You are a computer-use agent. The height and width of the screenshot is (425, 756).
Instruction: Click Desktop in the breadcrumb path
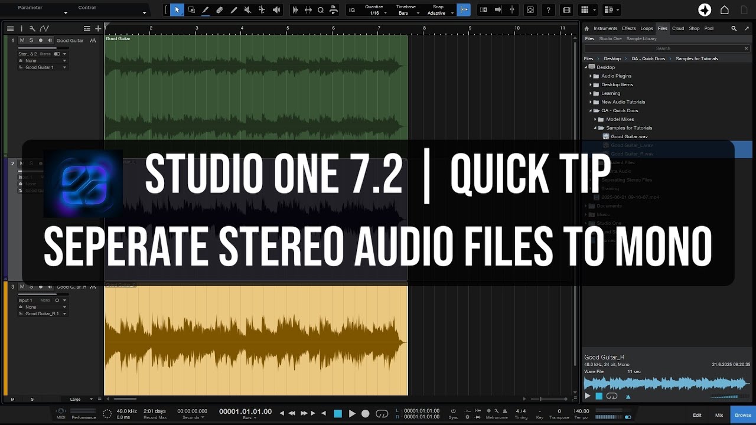[612, 58]
